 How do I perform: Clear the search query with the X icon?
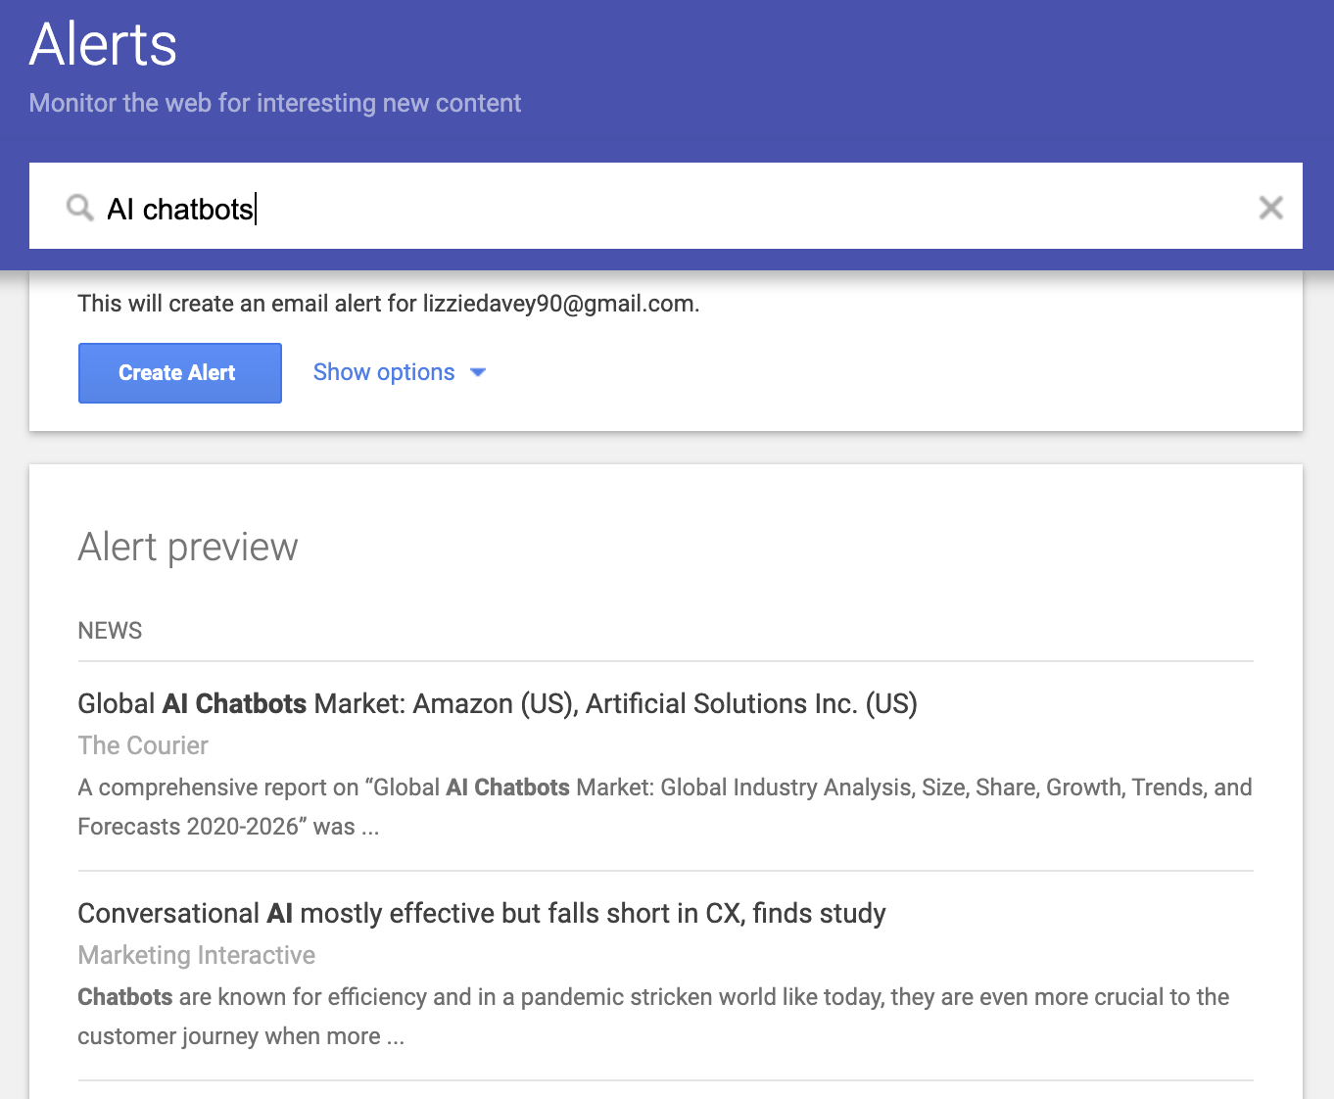click(1270, 208)
